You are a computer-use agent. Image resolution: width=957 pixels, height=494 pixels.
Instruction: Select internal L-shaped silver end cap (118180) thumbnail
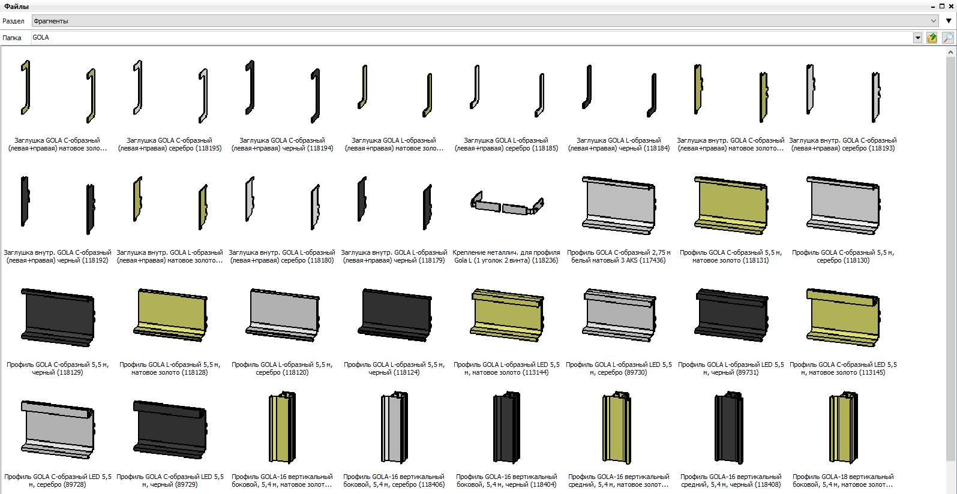(x=282, y=204)
